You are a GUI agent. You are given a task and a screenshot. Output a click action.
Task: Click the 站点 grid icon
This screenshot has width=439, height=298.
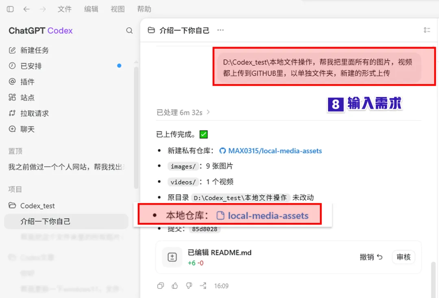(x=12, y=97)
